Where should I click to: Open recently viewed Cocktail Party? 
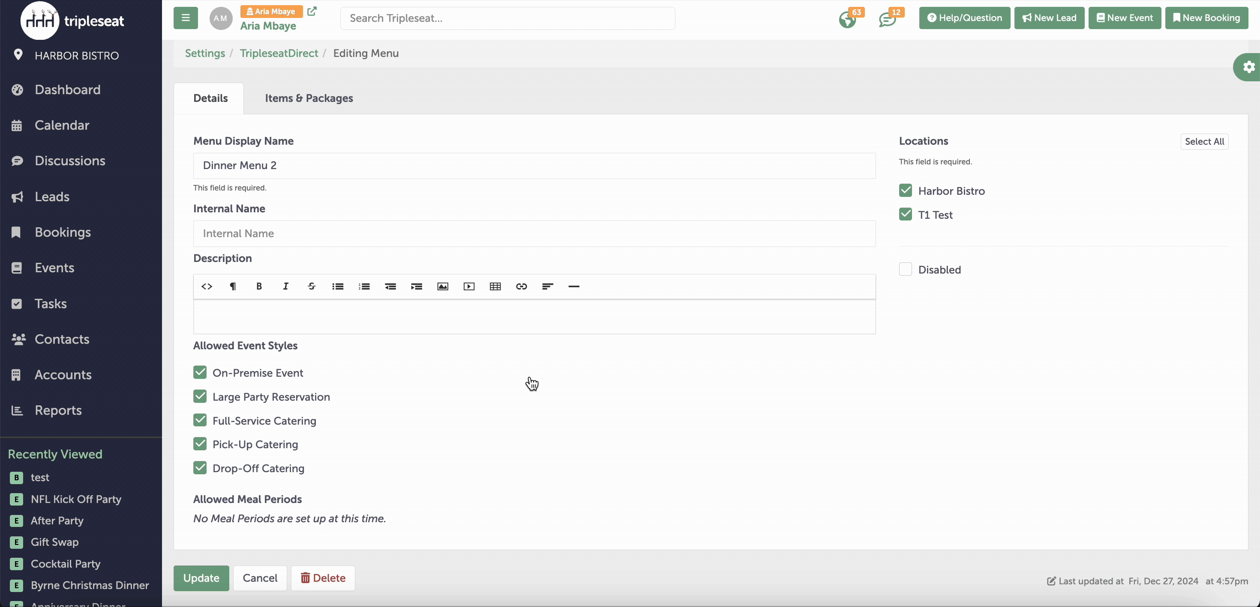66,563
